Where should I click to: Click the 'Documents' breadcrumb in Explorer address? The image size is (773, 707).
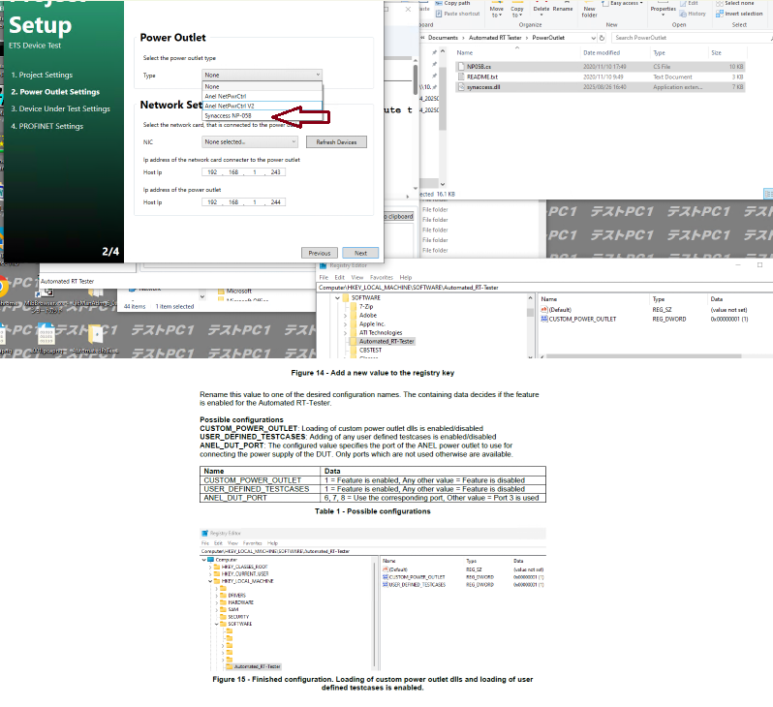tap(443, 38)
